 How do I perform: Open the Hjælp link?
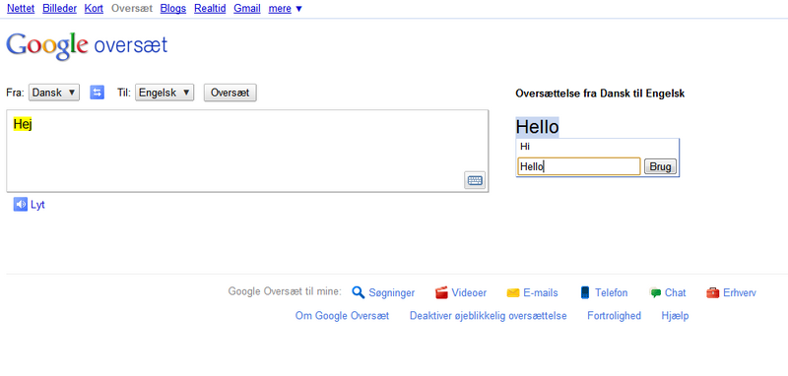[x=675, y=316]
